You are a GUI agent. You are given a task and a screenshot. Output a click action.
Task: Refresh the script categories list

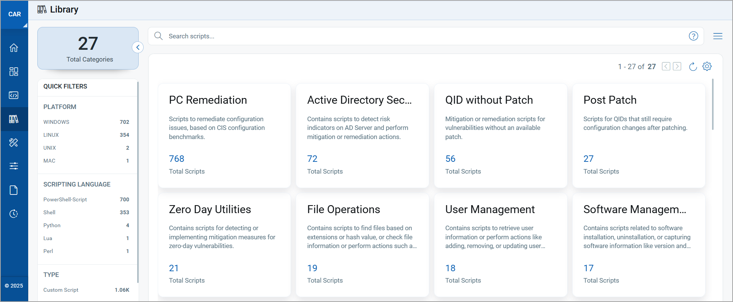(x=693, y=66)
